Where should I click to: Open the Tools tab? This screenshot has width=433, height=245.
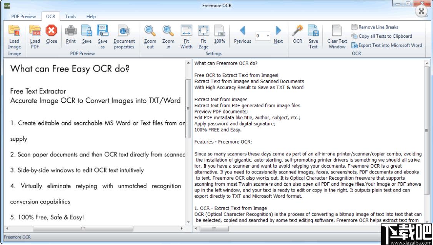click(71, 16)
